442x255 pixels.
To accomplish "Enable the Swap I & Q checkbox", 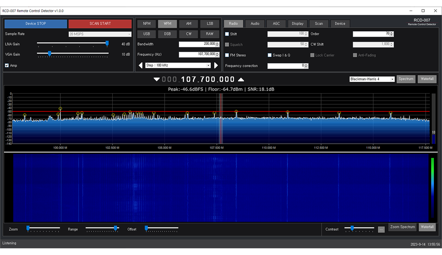I will click(x=270, y=55).
